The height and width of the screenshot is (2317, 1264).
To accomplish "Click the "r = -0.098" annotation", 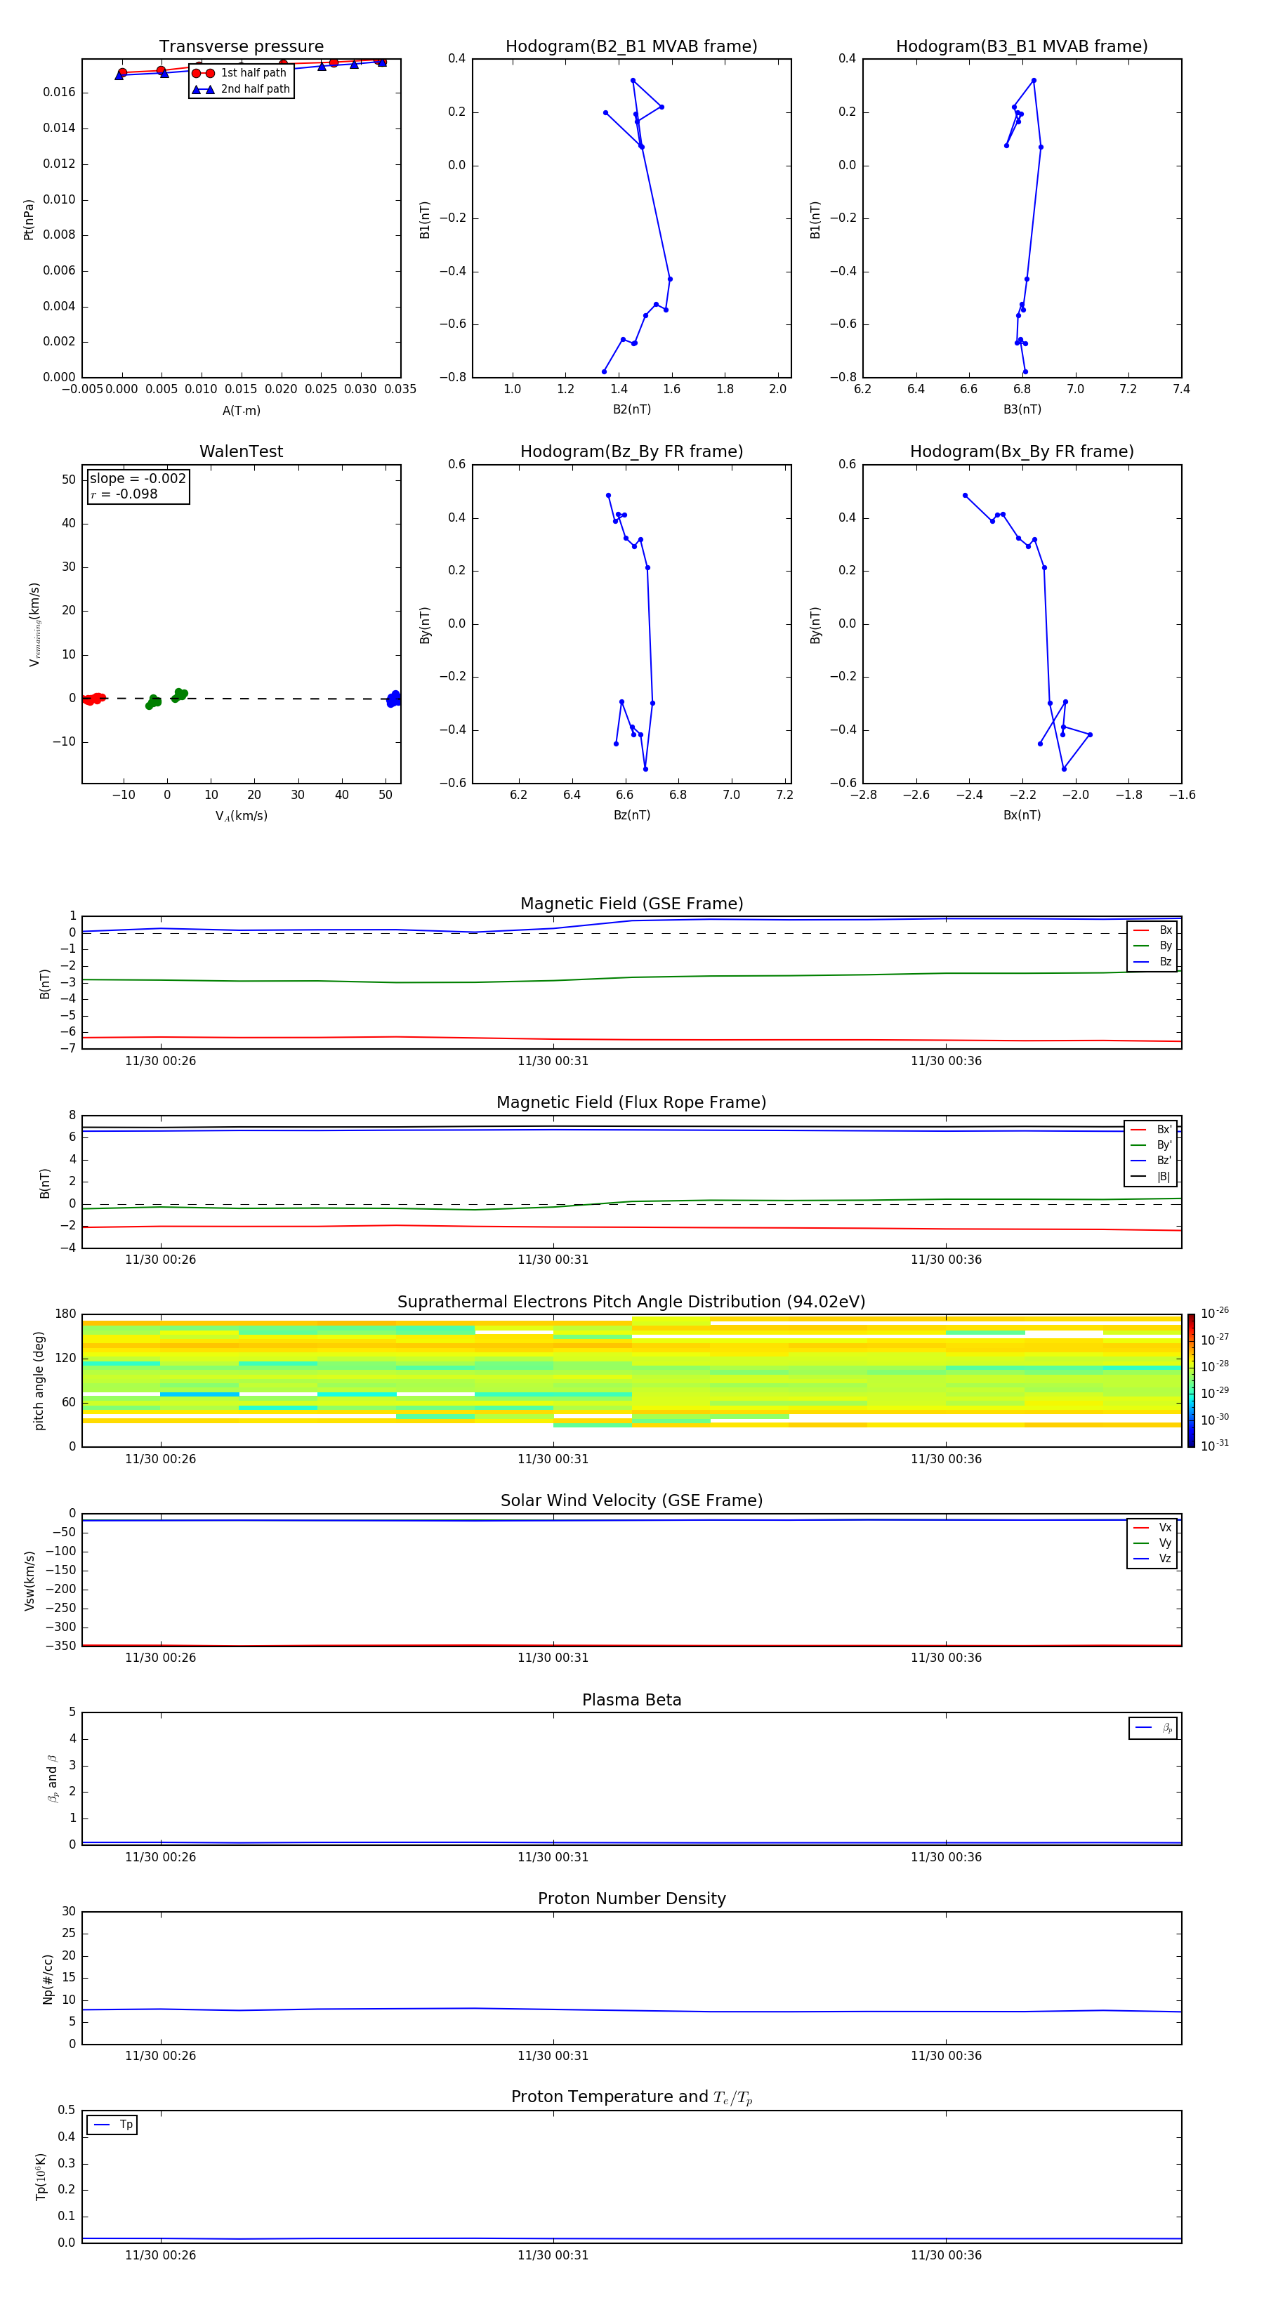I will tap(124, 494).
